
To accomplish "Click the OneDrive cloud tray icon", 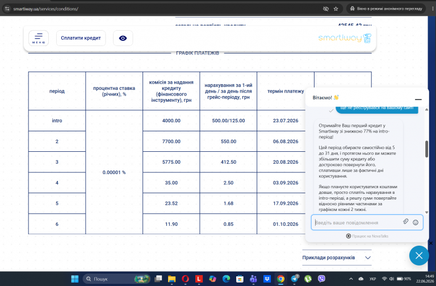I will [361, 279].
